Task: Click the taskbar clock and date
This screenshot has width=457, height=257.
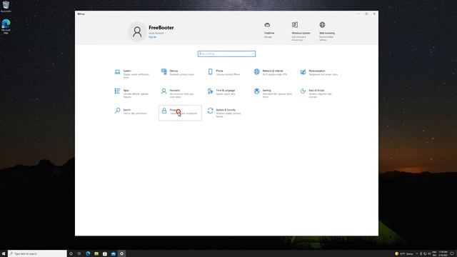Action: (x=443, y=254)
